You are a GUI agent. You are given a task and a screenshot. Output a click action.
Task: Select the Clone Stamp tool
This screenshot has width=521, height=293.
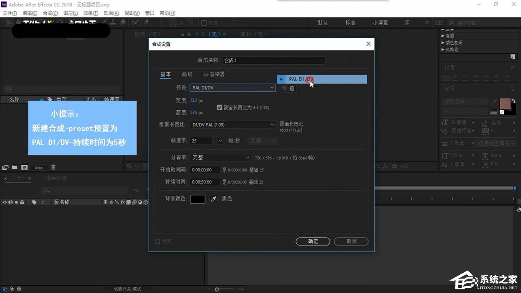tap(113, 22)
